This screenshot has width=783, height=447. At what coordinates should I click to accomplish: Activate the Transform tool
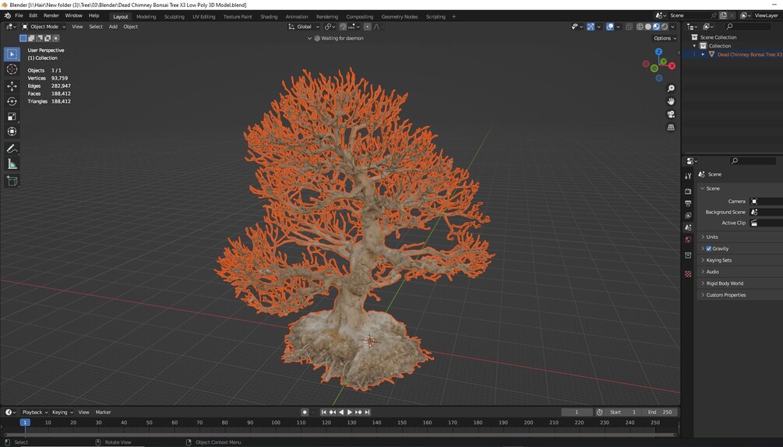click(12, 132)
